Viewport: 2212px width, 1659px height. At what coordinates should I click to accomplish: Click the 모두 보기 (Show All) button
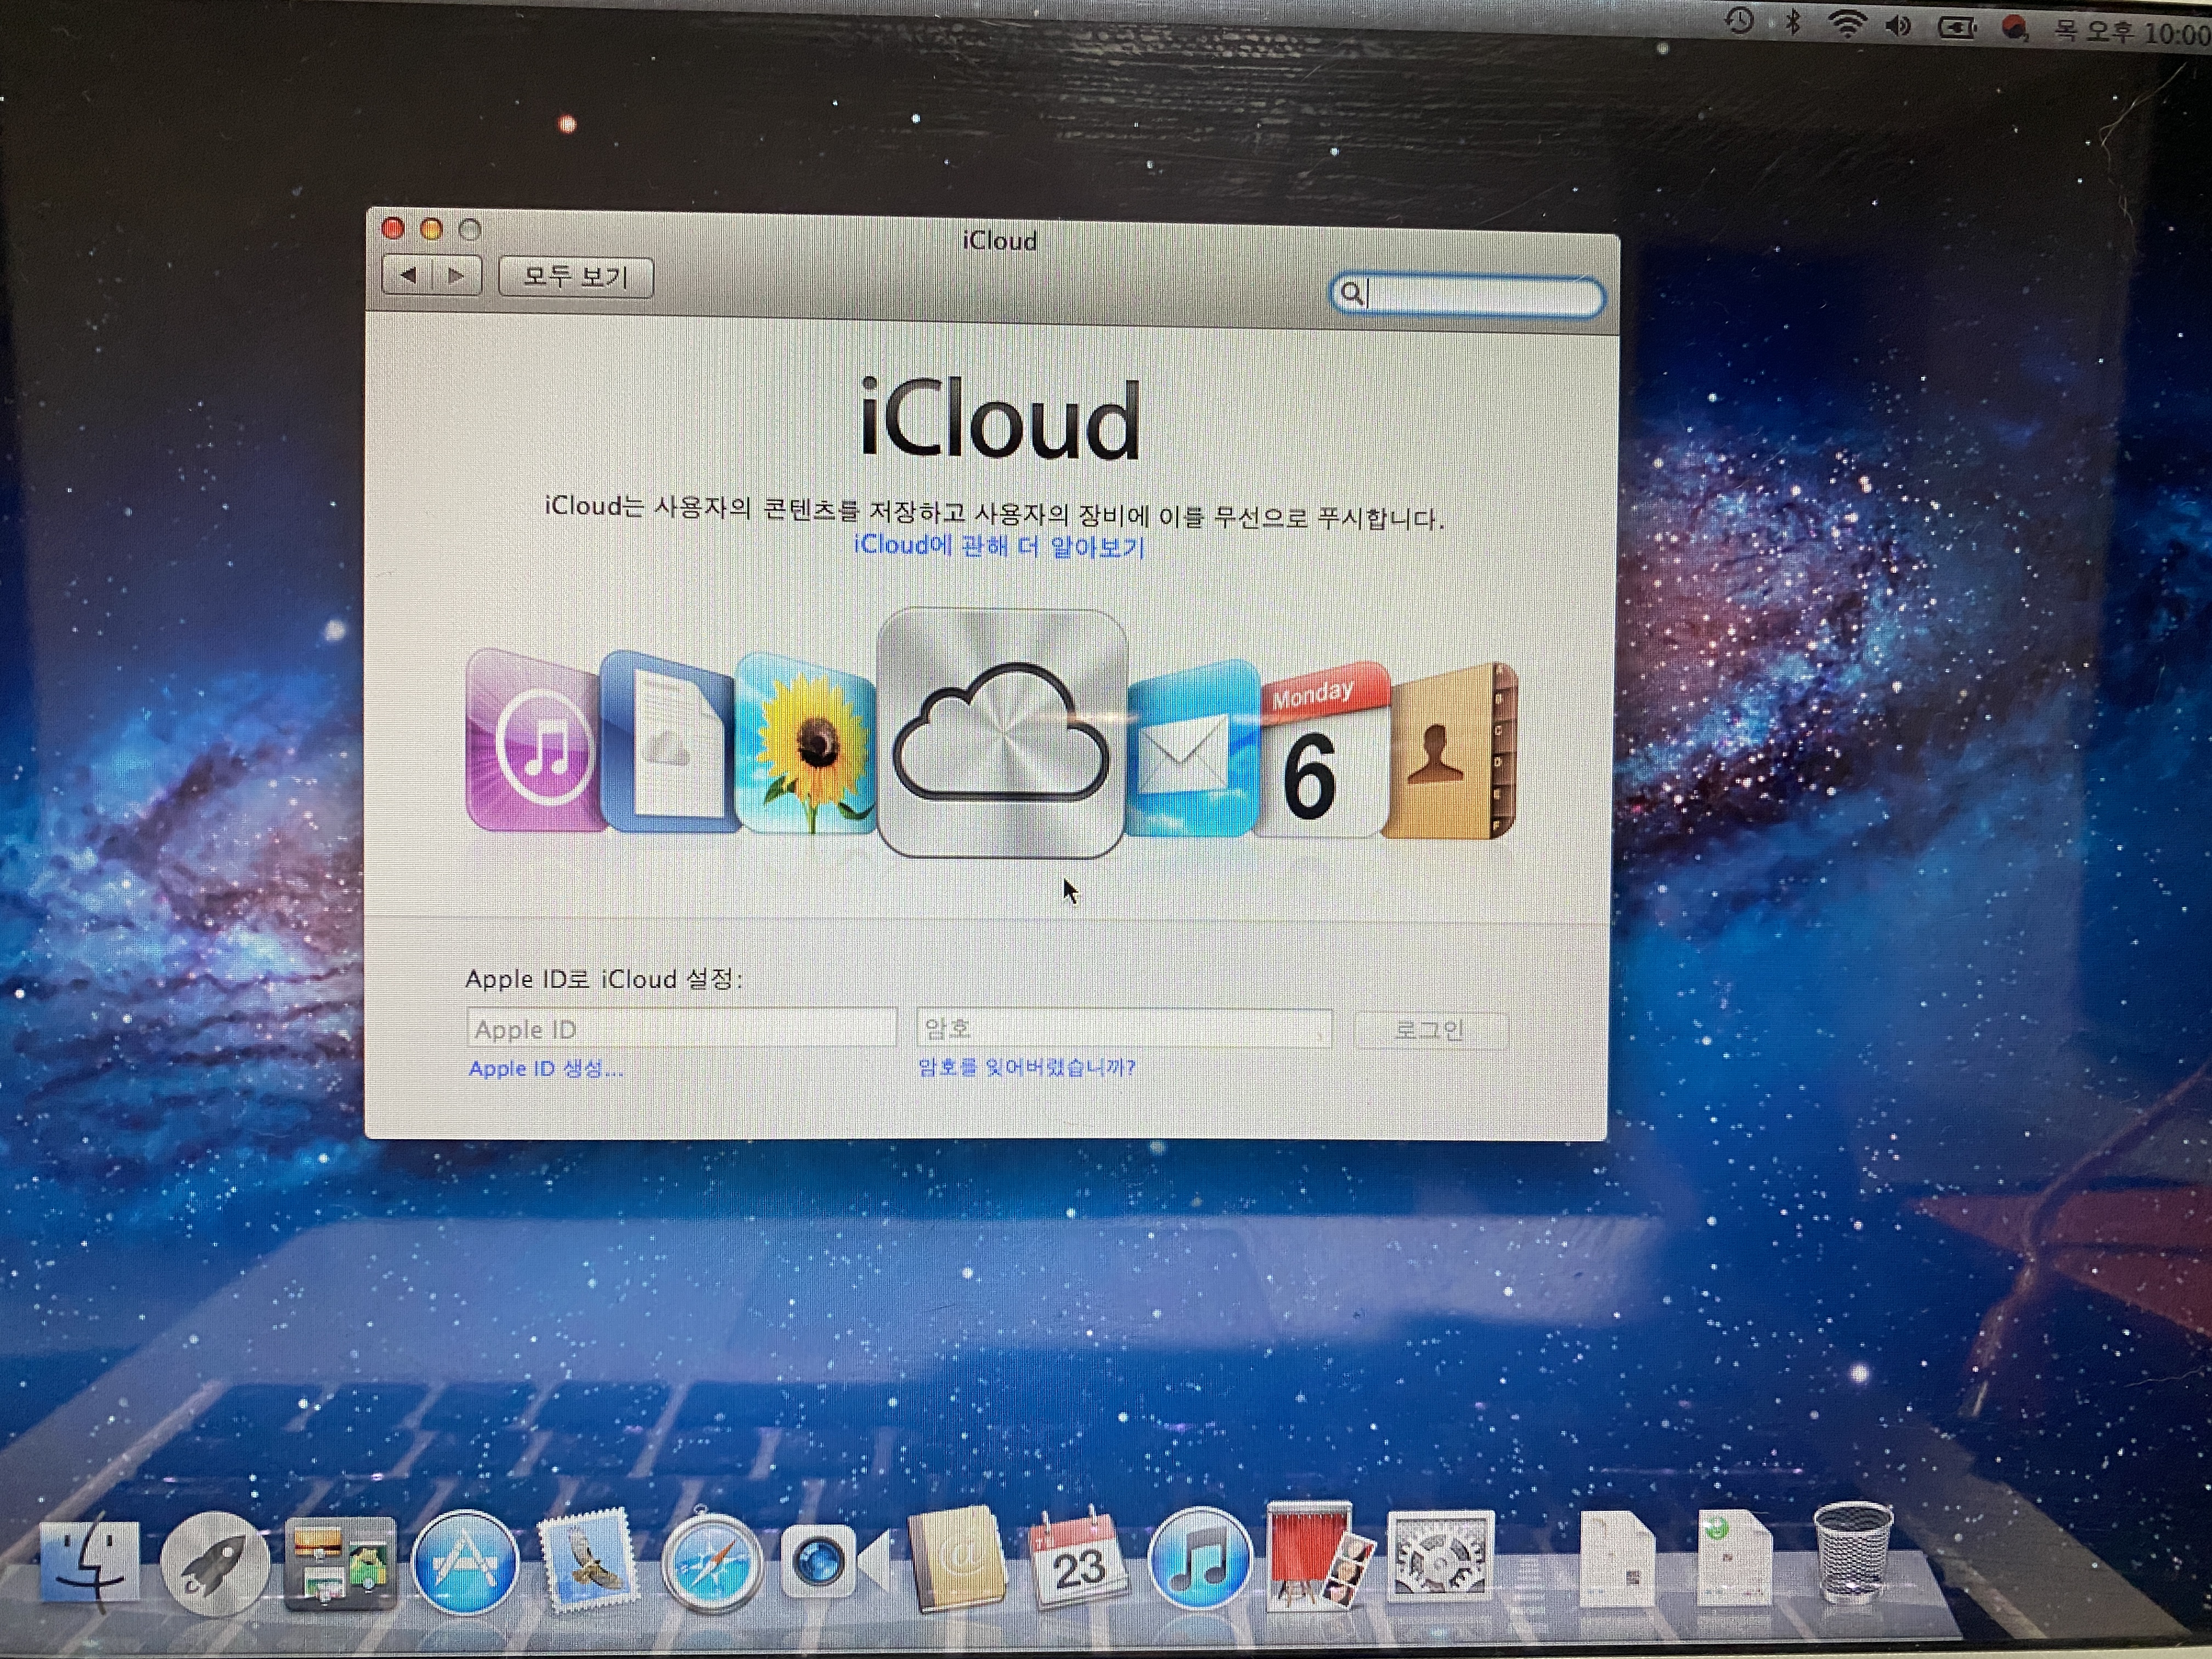[576, 277]
